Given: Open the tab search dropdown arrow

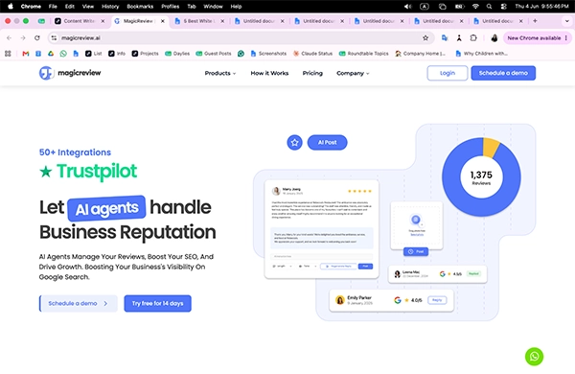Looking at the screenshot, I should [567, 21].
